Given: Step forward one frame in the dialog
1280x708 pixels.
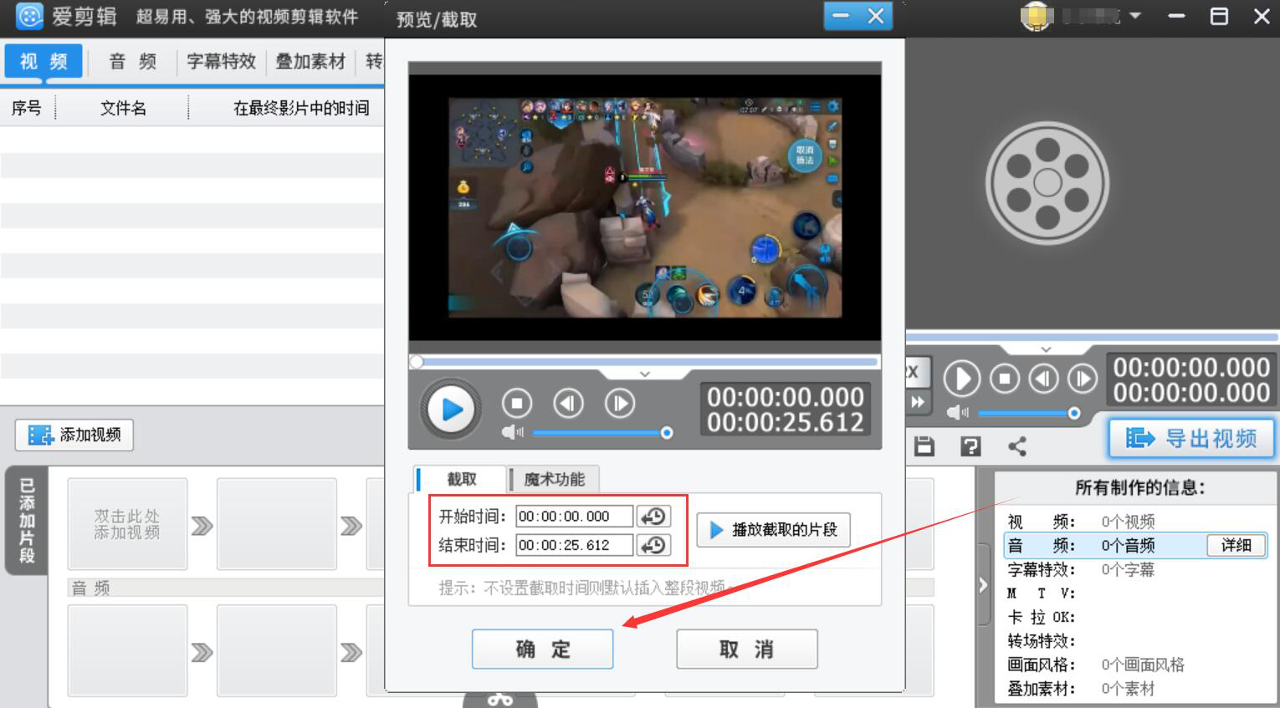Looking at the screenshot, I should (620, 404).
